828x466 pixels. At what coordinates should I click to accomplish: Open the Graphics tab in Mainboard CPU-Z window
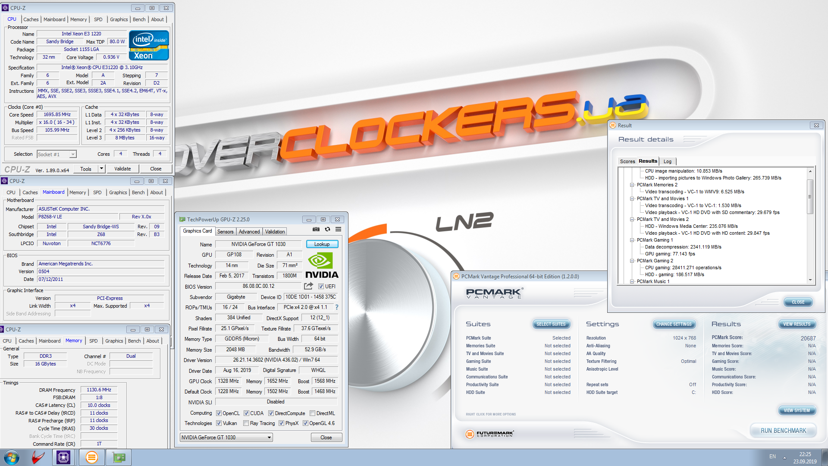coord(118,192)
